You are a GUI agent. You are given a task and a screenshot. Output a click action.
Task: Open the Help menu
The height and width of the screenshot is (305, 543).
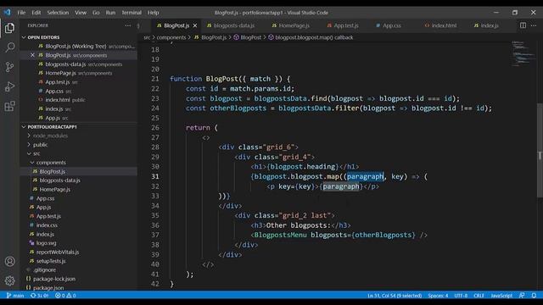point(153,13)
